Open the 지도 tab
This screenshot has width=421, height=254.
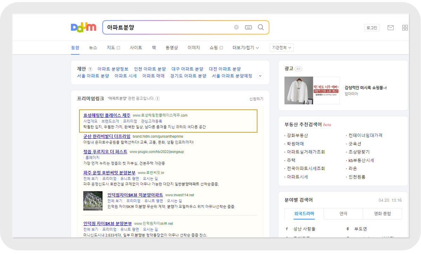[113, 48]
